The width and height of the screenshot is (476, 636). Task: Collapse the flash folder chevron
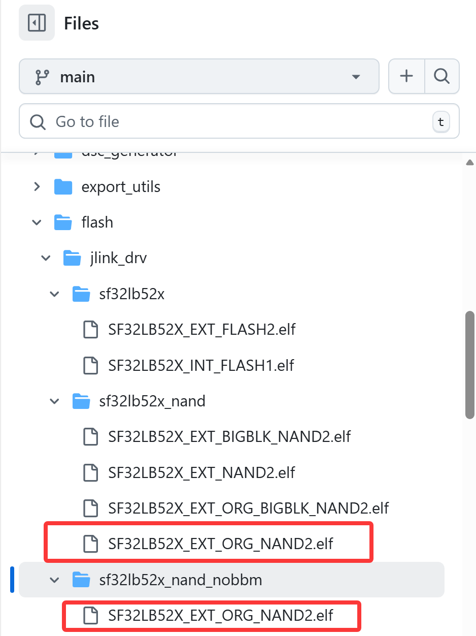pyautogui.click(x=37, y=222)
